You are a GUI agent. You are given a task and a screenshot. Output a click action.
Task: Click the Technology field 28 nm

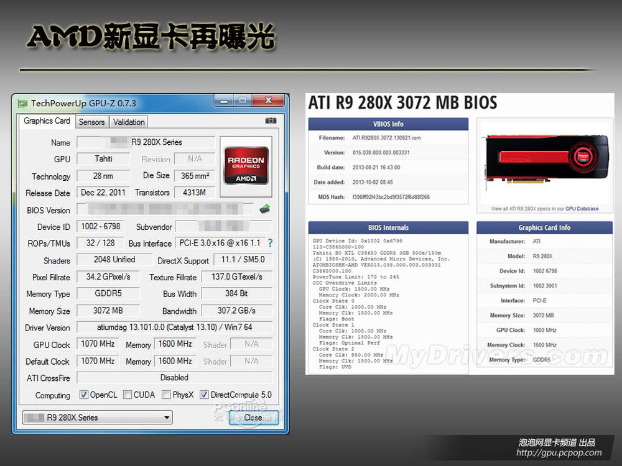[103, 176]
